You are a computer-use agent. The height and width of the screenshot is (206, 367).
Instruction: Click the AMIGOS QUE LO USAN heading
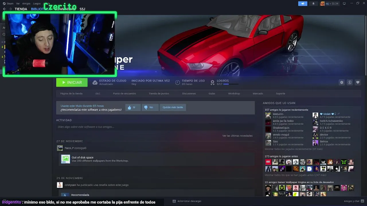(279, 103)
